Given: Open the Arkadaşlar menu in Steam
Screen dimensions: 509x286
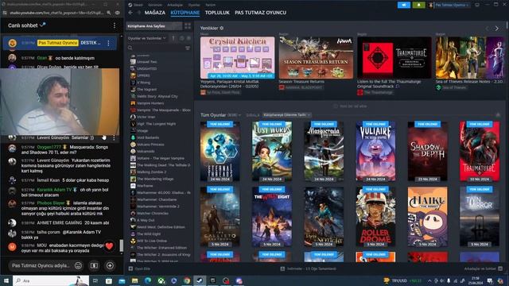Looking at the screenshot, I should tap(175, 5).
